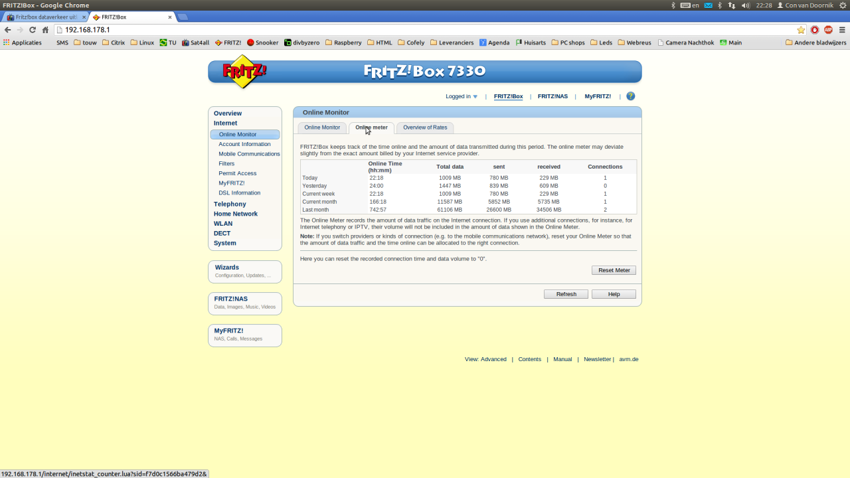Switch to the Online meter tab
Screen dimensions: 850x478
(x=371, y=127)
